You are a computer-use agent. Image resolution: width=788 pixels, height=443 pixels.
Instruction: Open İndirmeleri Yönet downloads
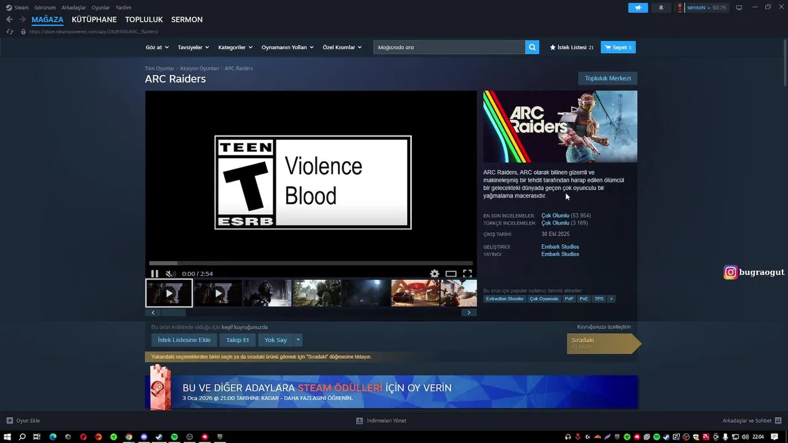tap(381, 421)
